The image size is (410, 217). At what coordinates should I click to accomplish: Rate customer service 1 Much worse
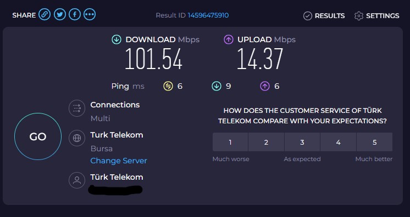[230, 142]
